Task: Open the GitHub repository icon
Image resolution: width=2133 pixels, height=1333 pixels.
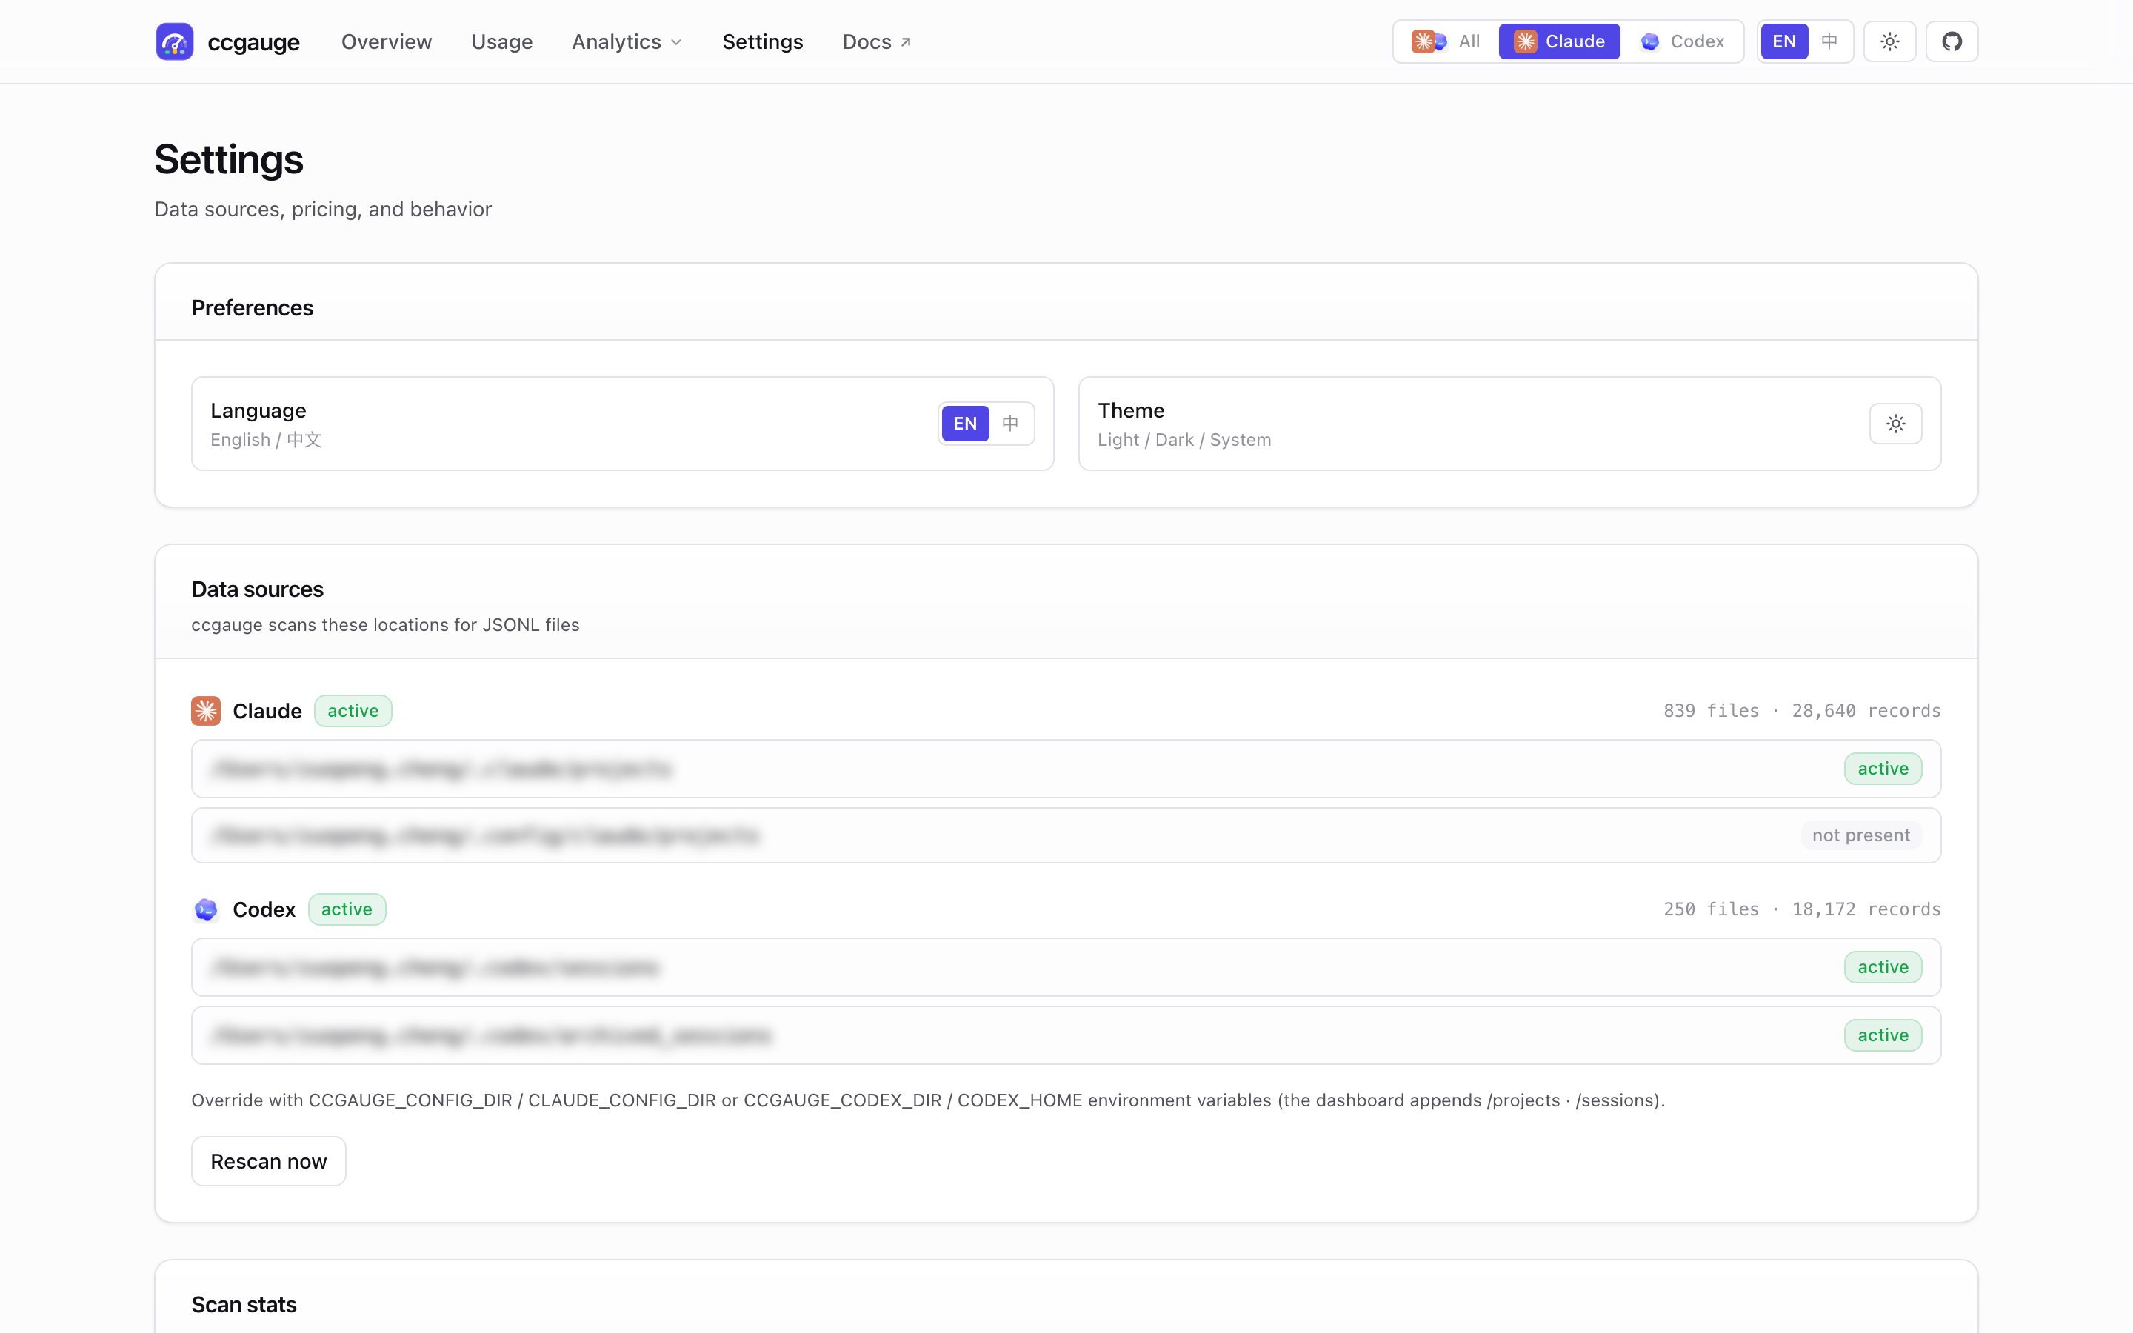Action: point(1952,41)
